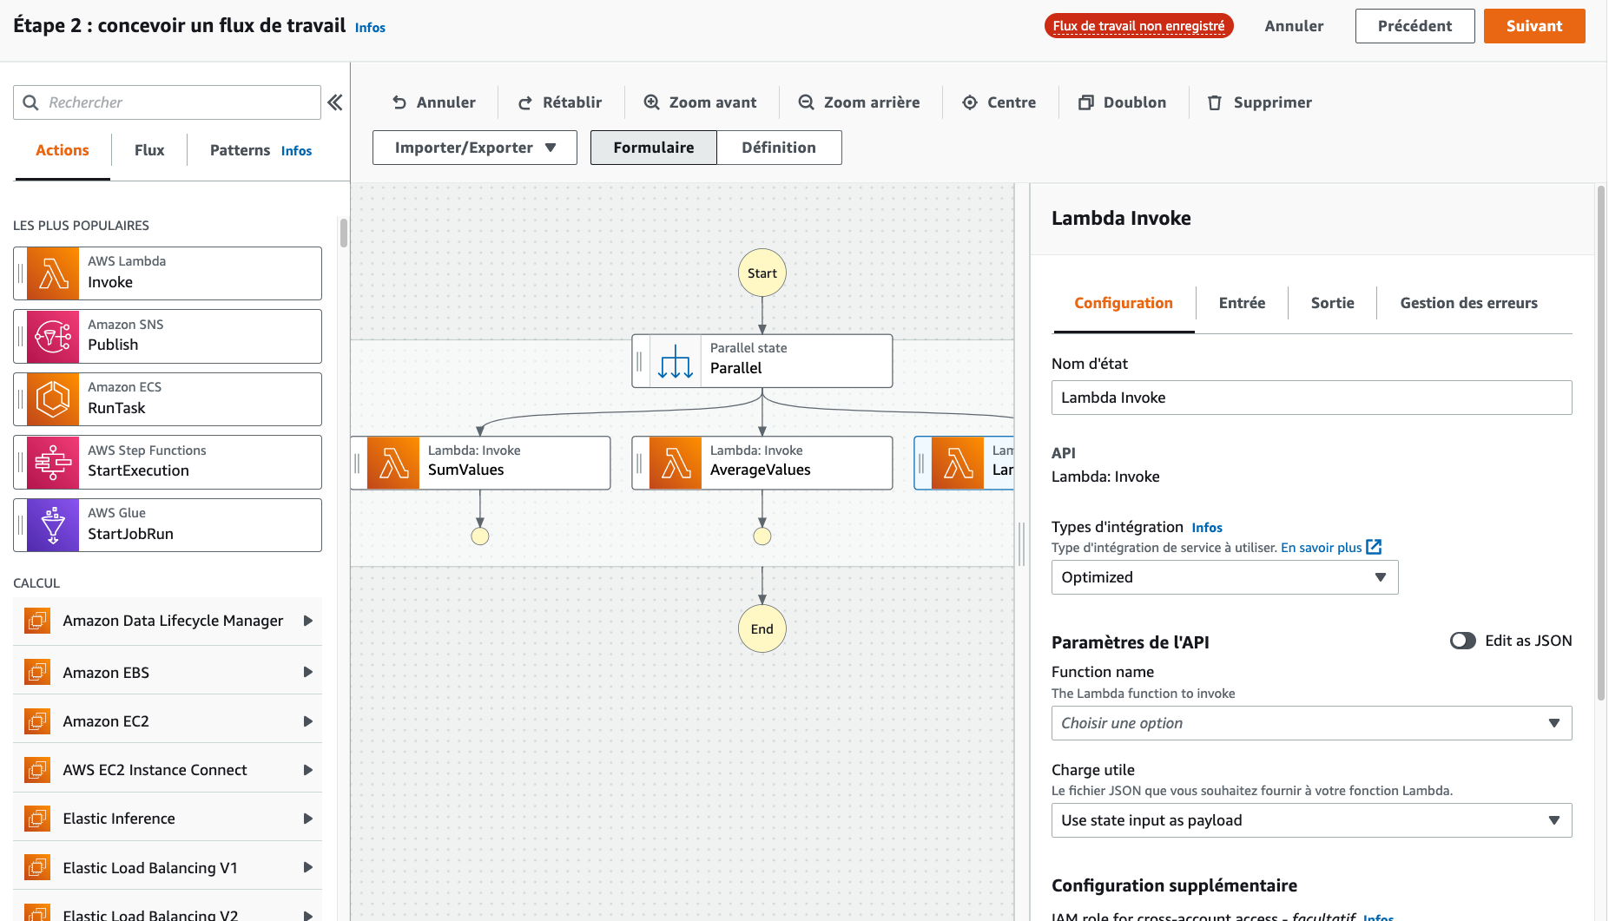The image size is (1609, 921).
Task: Open the Importer/Exporter dropdown
Action: (475, 148)
